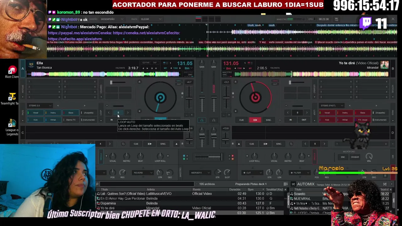The width and height of the screenshot is (402, 226).
Task: Click the deck A stop icon
Action: click(139, 111)
